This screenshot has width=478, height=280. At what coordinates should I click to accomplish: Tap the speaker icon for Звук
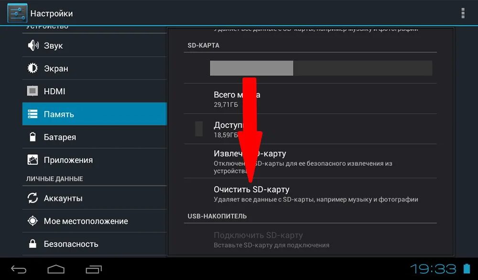[33, 45]
